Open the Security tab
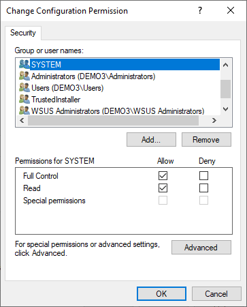 click(x=23, y=33)
